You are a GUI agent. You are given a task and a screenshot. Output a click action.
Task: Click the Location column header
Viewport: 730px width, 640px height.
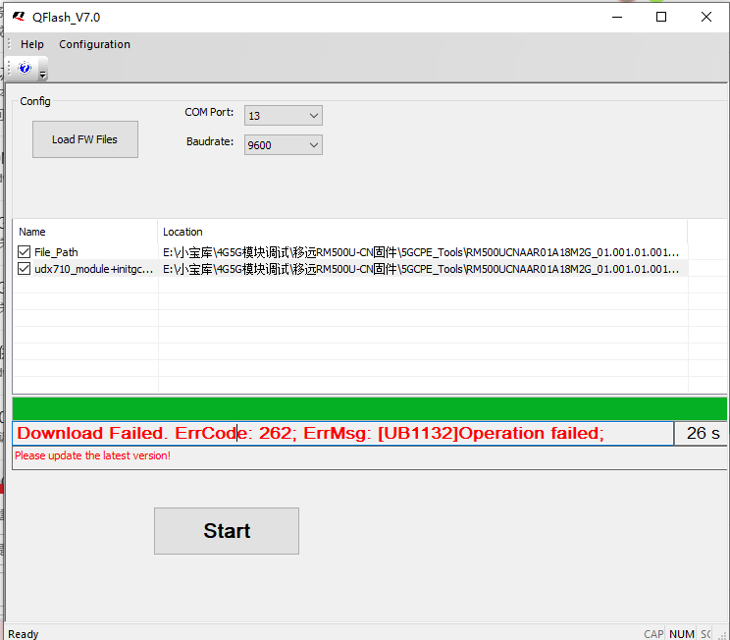(x=182, y=232)
